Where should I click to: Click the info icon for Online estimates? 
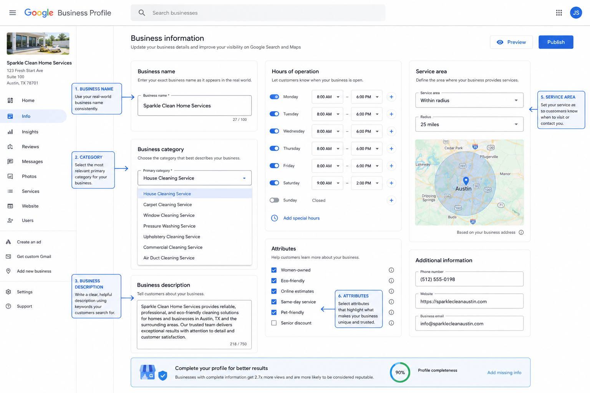[x=391, y=291]
